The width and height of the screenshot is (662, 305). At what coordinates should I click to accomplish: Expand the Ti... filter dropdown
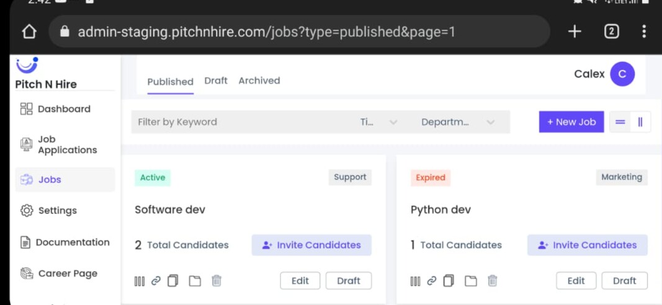pyautogui.click(x=378, y=122)
